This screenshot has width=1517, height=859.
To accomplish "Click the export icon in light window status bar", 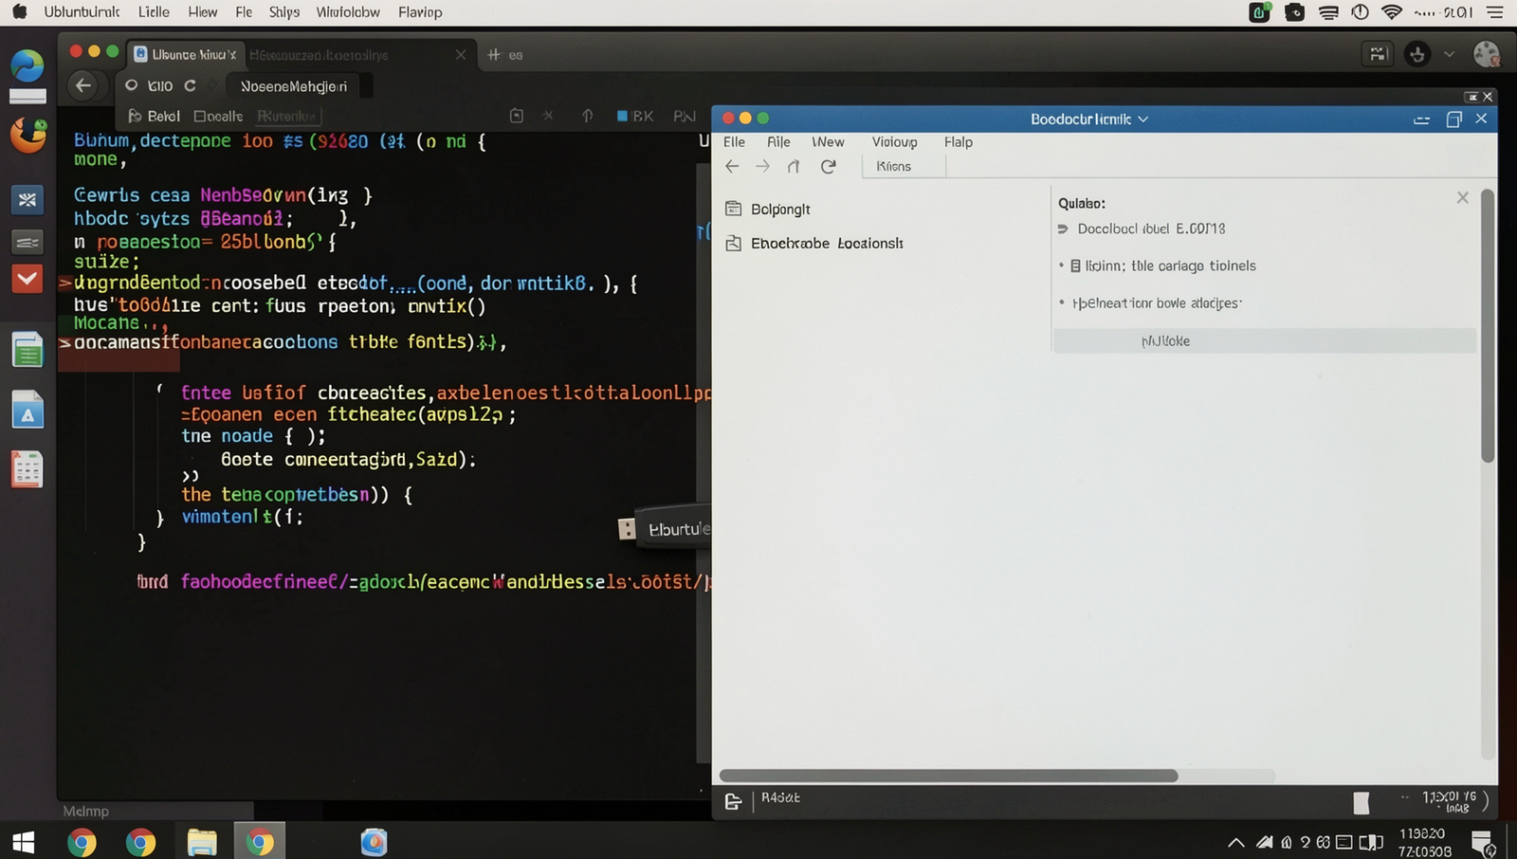I will 733,802.
